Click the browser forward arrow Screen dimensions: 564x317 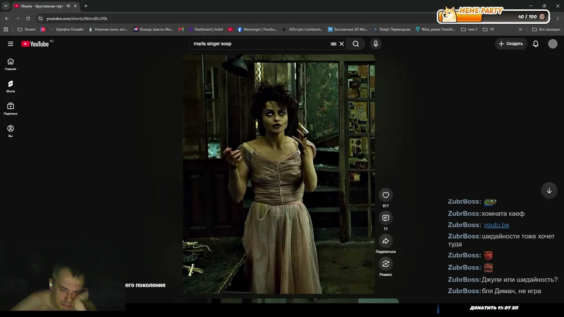[x=17, y=18]
